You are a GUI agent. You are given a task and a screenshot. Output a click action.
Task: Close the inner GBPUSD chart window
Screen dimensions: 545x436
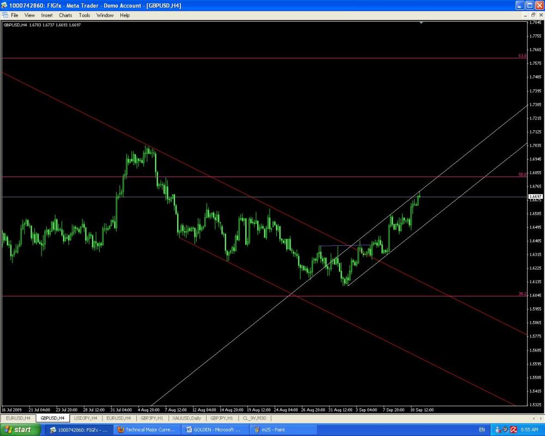540,15
